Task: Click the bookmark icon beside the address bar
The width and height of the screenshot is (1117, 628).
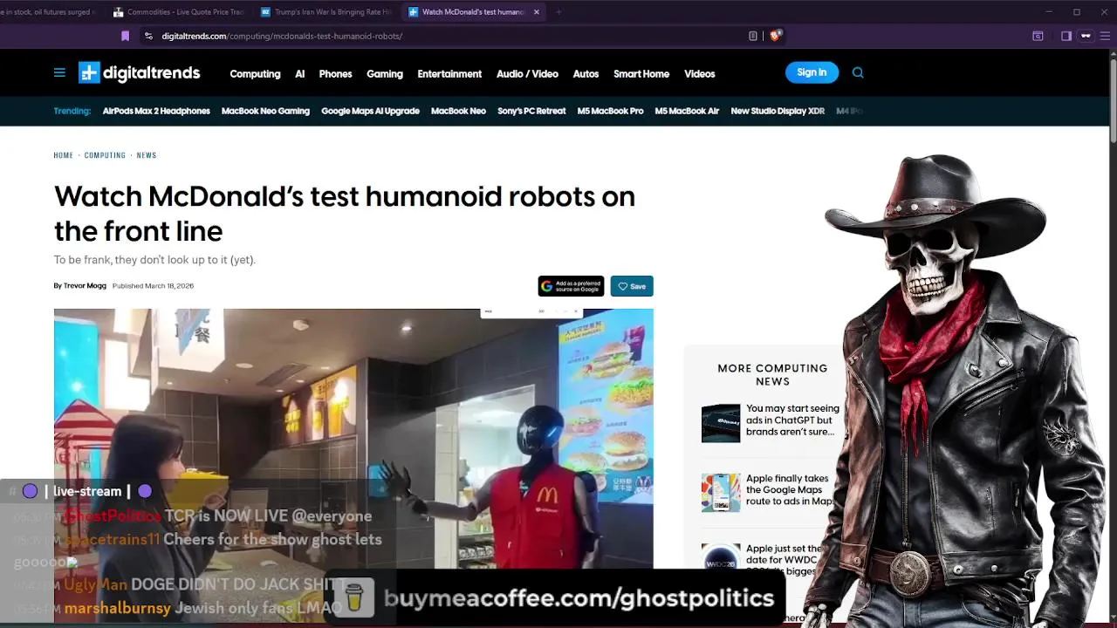Action: 125,36
